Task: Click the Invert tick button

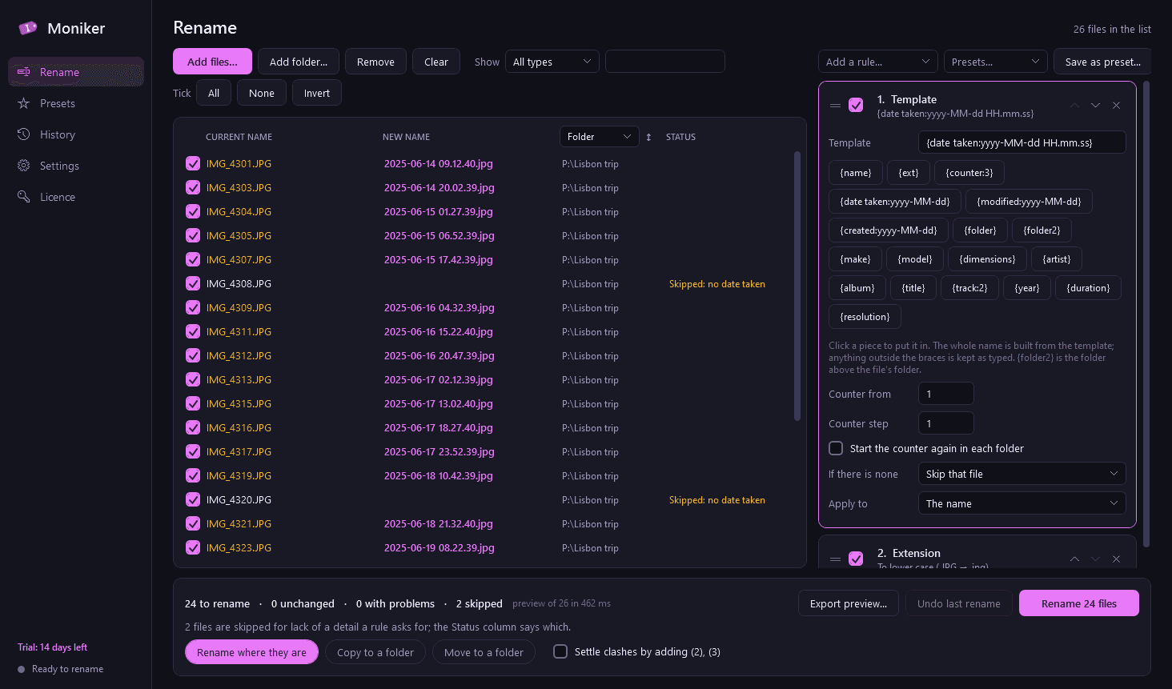Action: (317, 93)
